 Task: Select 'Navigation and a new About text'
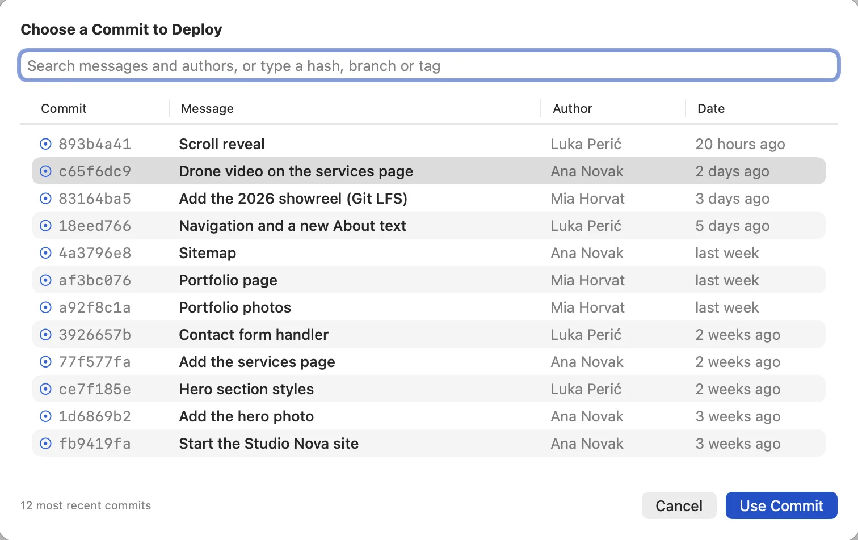click(292, 226)
